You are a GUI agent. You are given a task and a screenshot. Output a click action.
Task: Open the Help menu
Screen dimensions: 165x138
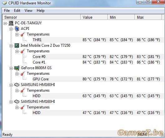point(40,11)
